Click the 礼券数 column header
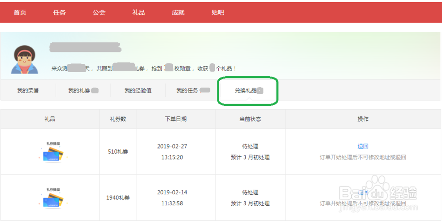The width and height of the screenshot is (442, 222). [x=118, y=119]
